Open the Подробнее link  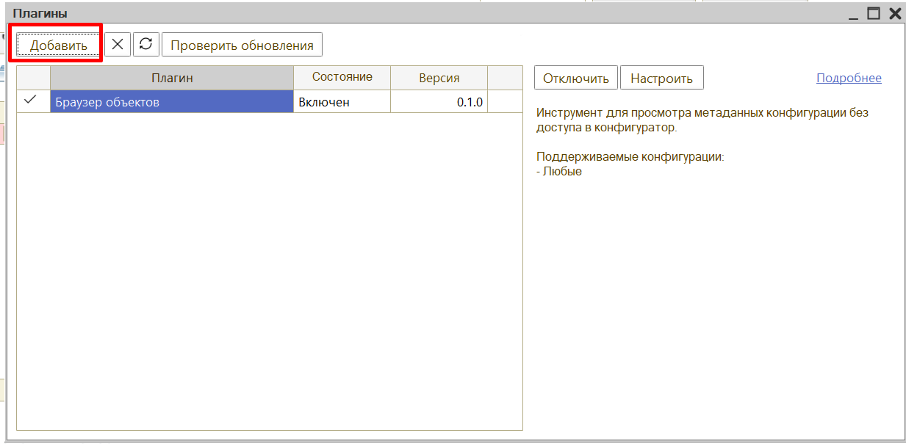click(x=849, y=78)
